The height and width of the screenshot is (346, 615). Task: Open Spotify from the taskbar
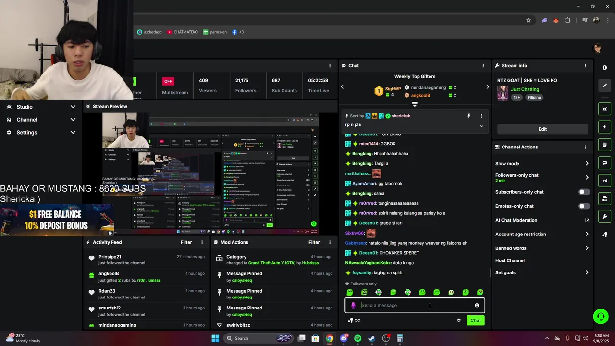click(357, 338)
